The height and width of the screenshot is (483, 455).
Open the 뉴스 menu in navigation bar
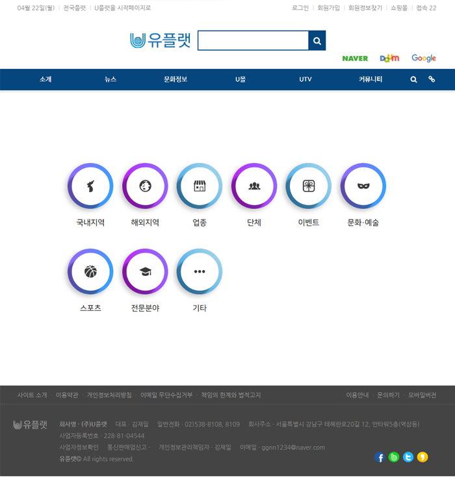110,79
